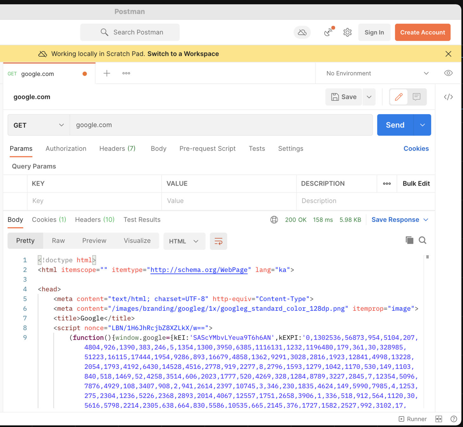This screenshot has height=427, width=463.
Task: Click unsaved orange dot on google.com tab
Action: point(85,74)
